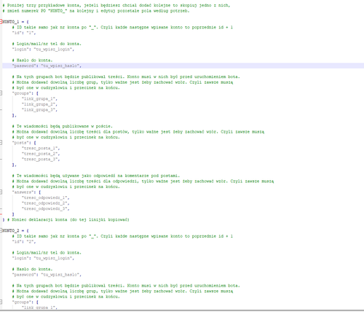This screenshot has width=364, height=312.
Task: Click "Login/mail/nr tel do konta" comment in KONTO_1
Action: pyautogui.click(x=47, y=44)
